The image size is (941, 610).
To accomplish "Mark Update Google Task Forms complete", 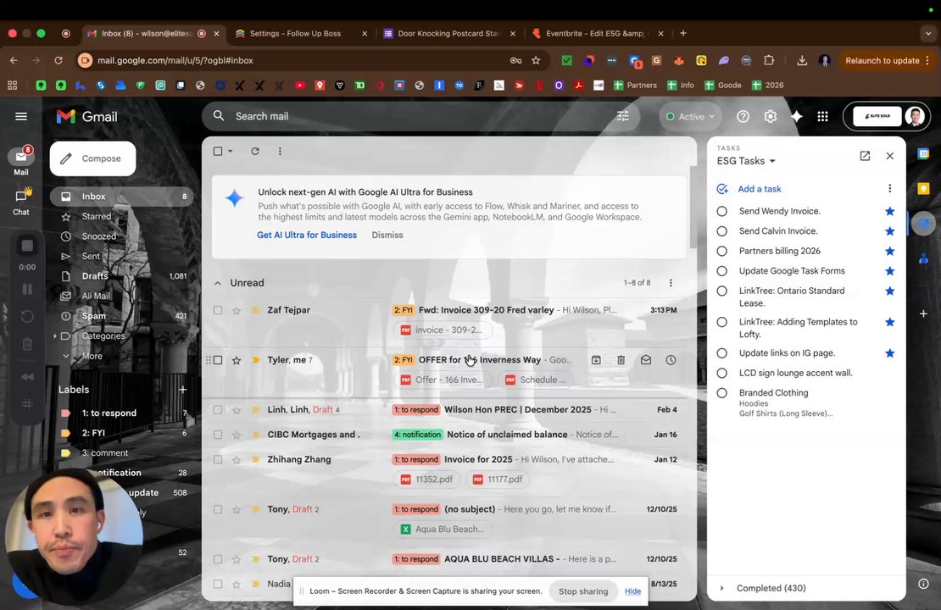I will tap(722, 271).
